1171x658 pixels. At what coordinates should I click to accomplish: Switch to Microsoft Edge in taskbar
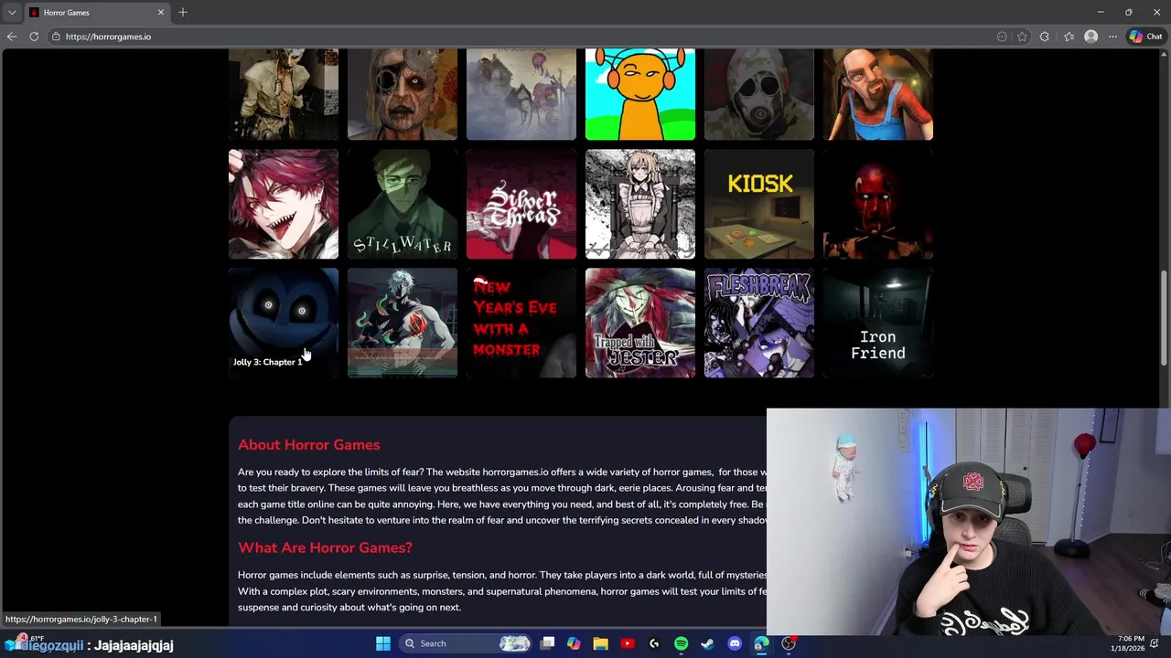761,643
